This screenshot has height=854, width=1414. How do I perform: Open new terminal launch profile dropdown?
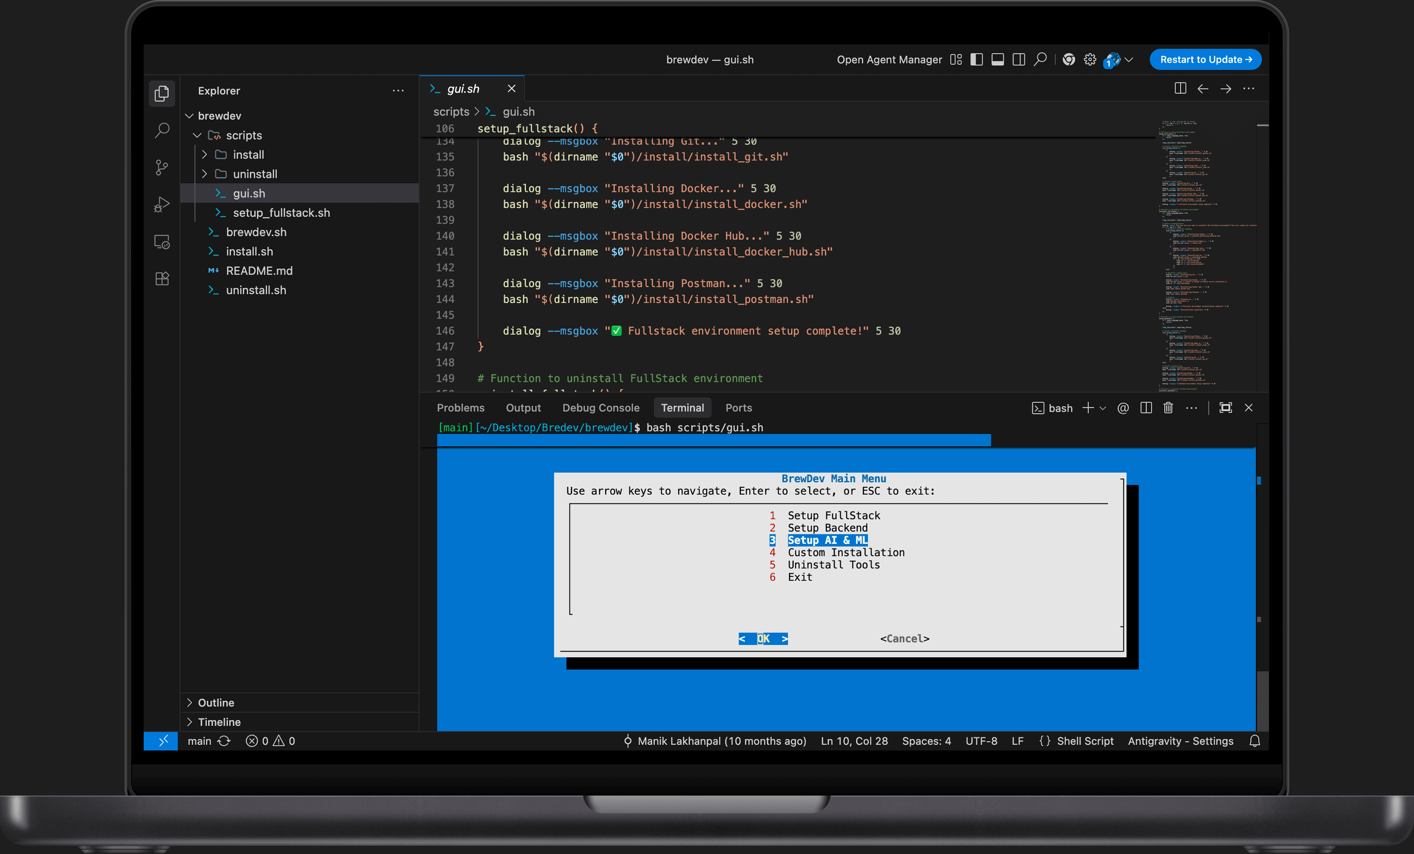click(1103, 408)
